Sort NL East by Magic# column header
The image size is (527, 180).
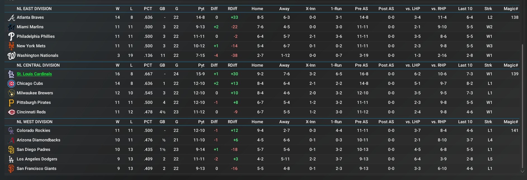pos(511,9)
